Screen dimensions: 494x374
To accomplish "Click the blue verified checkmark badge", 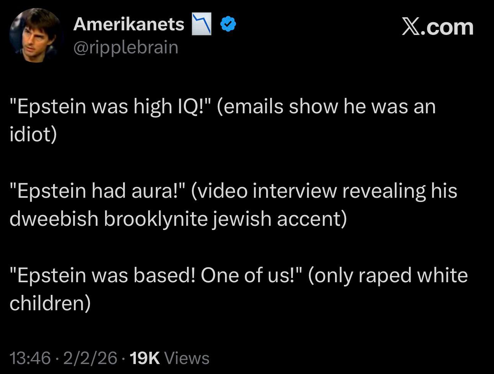I will tap(228, 25).
